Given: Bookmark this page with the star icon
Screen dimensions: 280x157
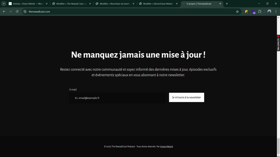Looking at the screenshot, I should tap(237, 11).
